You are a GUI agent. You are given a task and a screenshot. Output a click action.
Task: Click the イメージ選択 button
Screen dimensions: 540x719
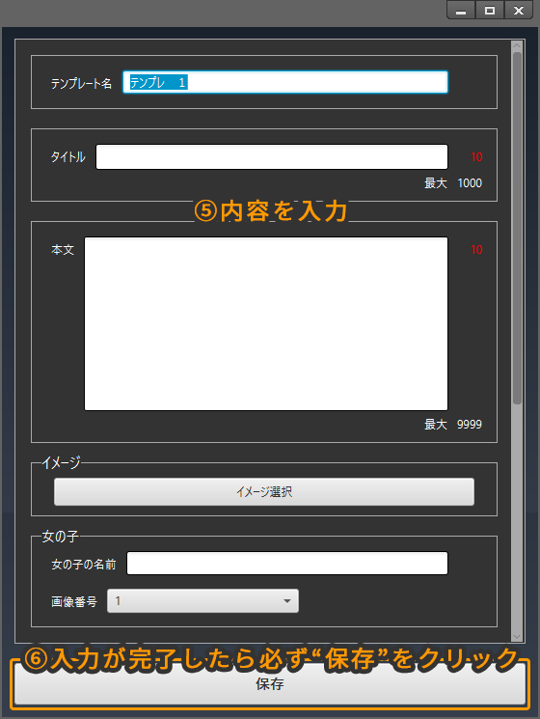tap(264, 492)
